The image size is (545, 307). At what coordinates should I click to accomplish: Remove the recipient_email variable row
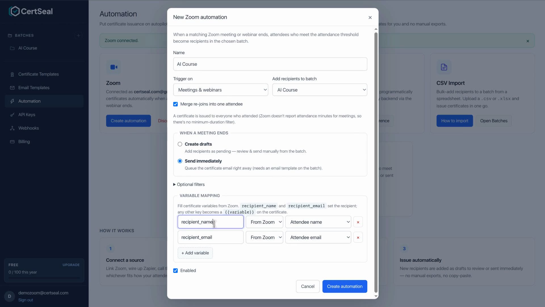(x=358, y=238)
